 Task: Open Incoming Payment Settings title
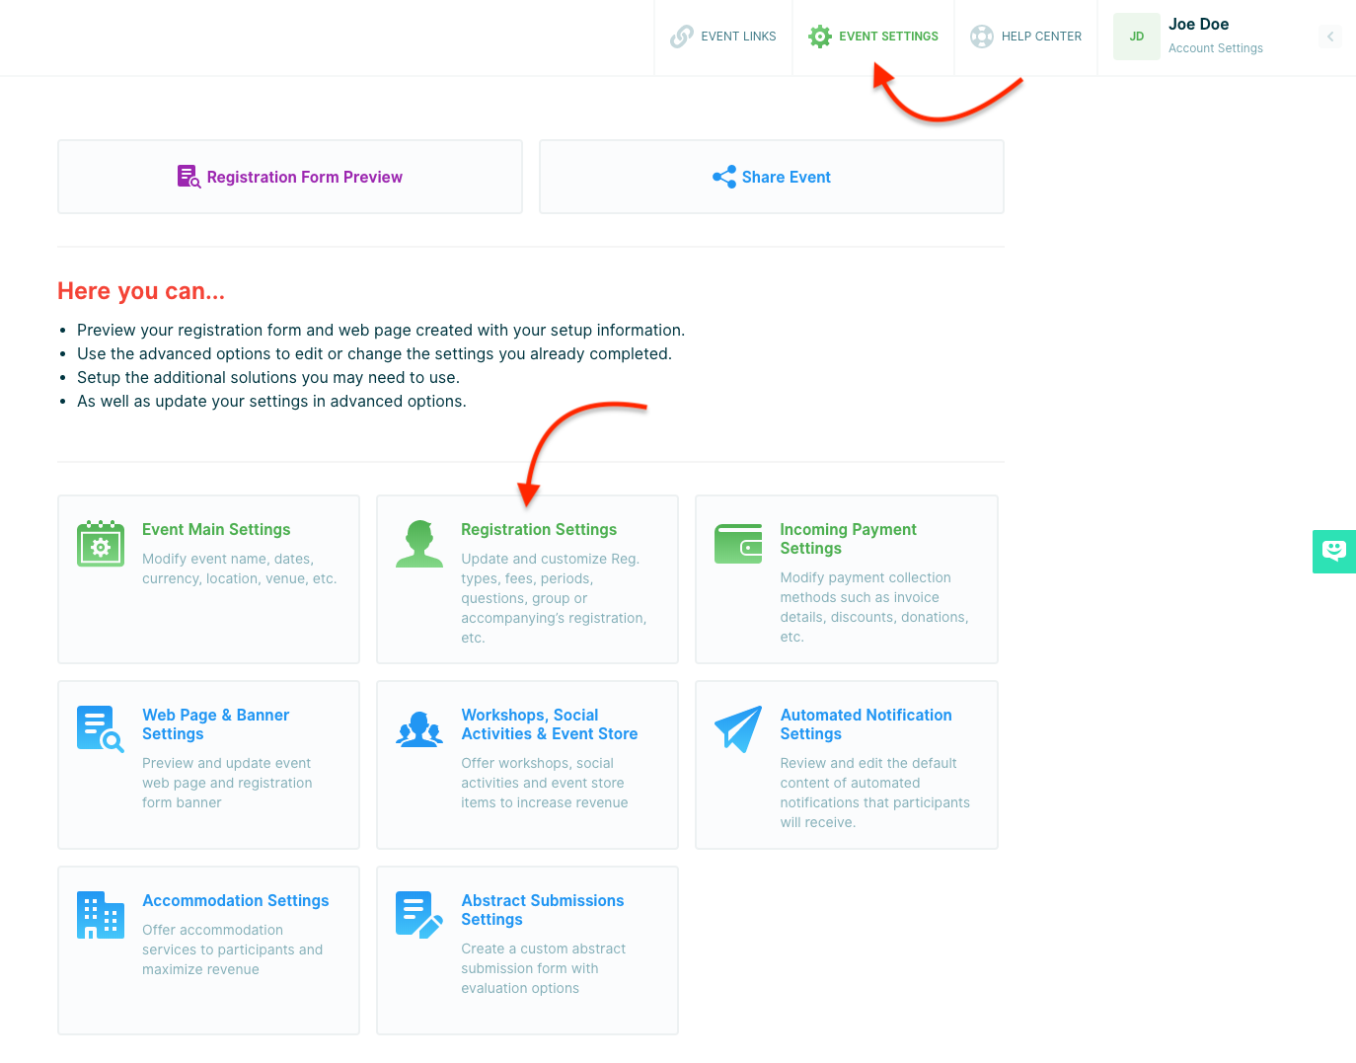click(x=848, y=539)
